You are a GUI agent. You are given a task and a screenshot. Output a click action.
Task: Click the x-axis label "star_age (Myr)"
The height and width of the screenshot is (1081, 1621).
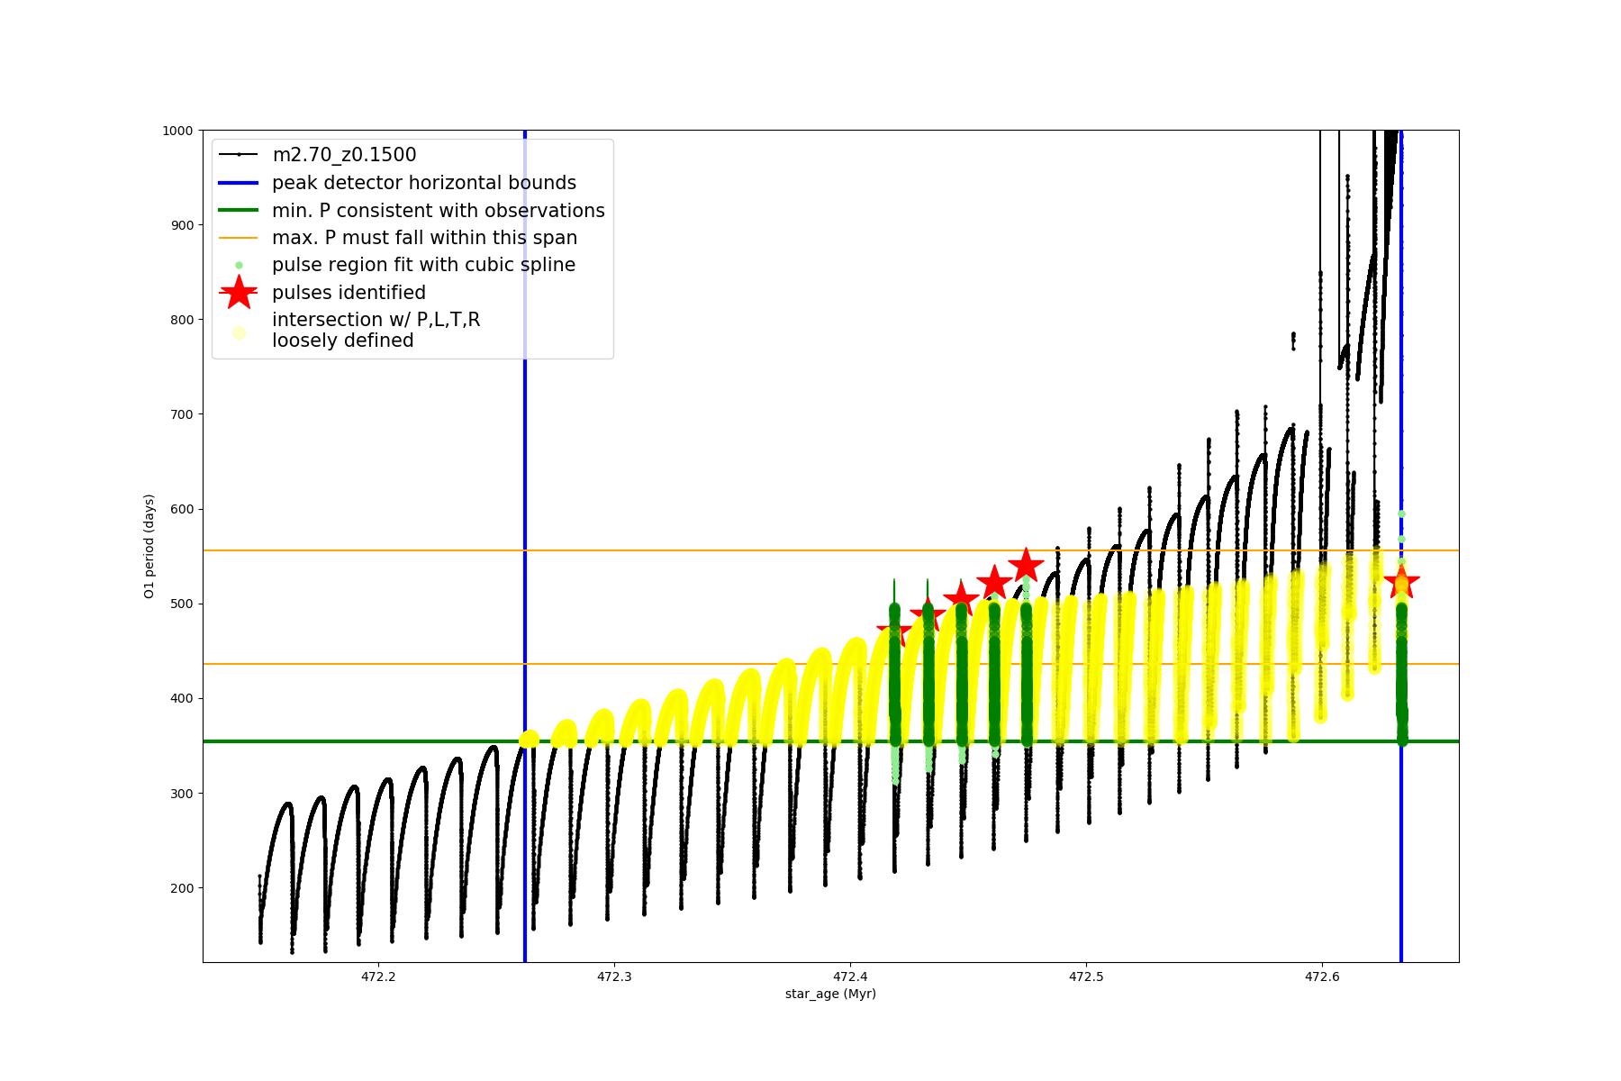tap(830, 994)
